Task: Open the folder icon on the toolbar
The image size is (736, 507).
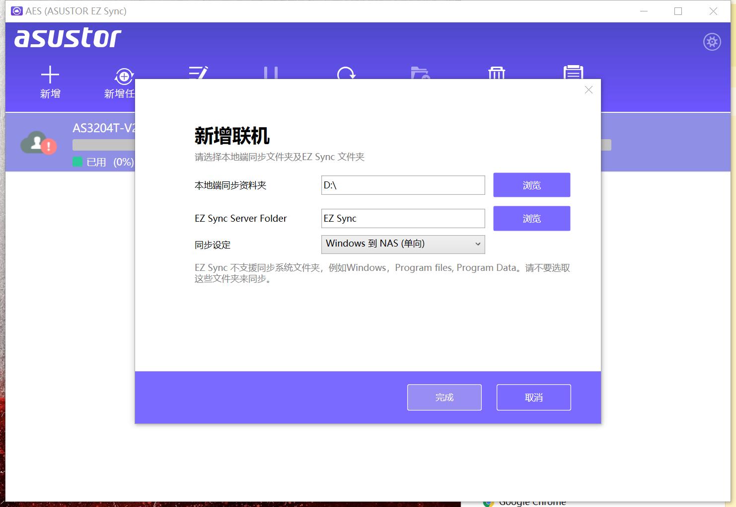Action: tap(421, 75)
